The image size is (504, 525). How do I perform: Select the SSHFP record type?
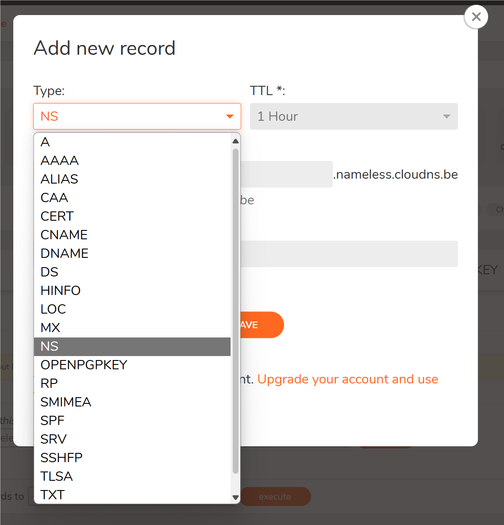point(132,458)
